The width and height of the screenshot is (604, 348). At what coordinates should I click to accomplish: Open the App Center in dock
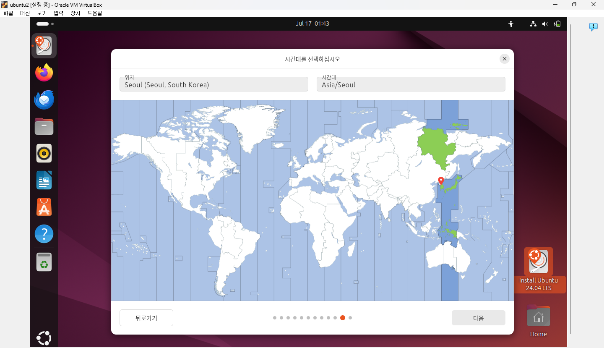click(x=44, y=207)
